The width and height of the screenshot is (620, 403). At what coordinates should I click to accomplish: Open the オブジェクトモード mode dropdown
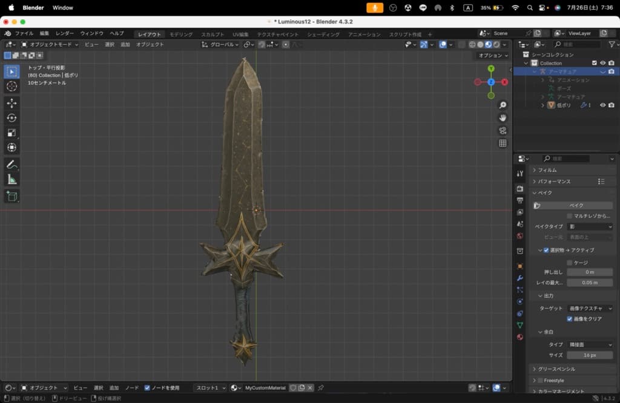50,44
